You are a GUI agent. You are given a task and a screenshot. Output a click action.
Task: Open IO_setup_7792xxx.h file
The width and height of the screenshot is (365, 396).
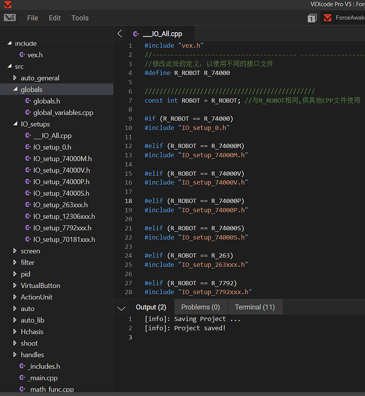pos(62,228)
